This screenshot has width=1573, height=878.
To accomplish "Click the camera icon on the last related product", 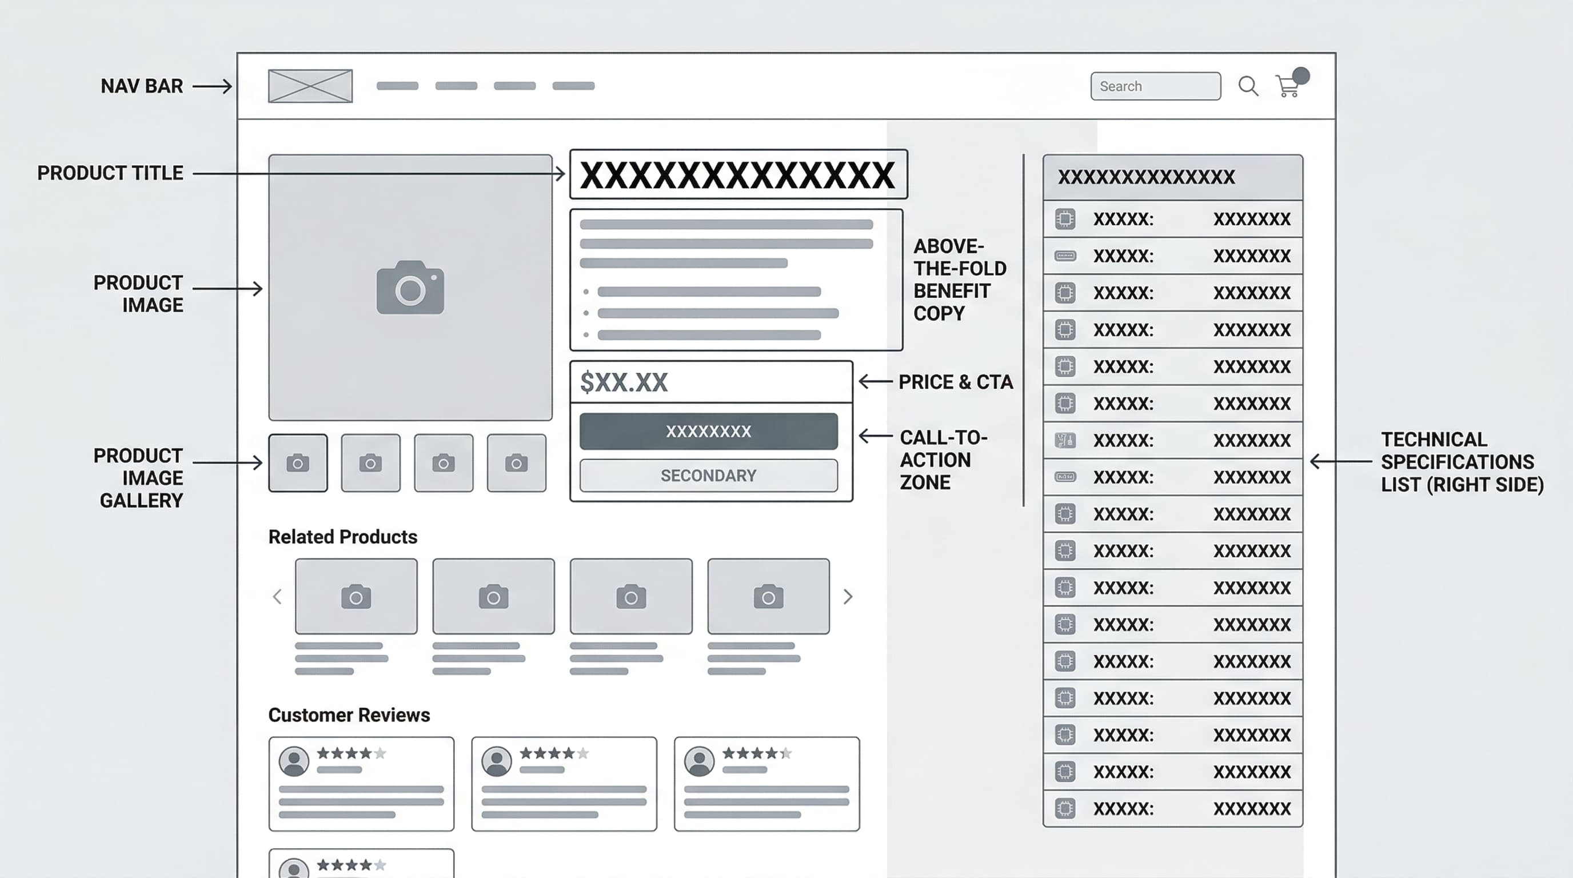I will (768, 597).
